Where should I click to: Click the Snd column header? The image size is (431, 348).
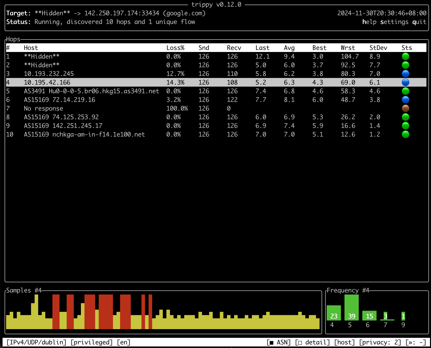204,48
